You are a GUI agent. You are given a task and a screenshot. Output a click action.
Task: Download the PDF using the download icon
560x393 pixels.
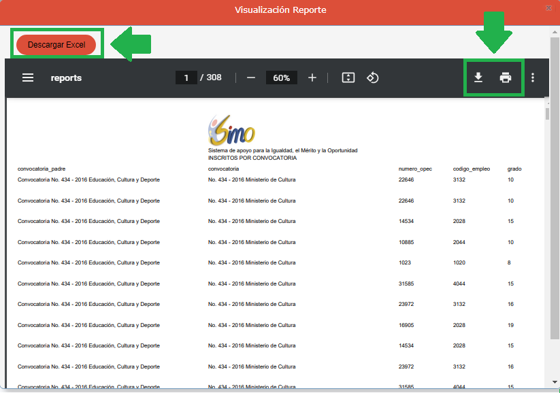coord(478,78)
